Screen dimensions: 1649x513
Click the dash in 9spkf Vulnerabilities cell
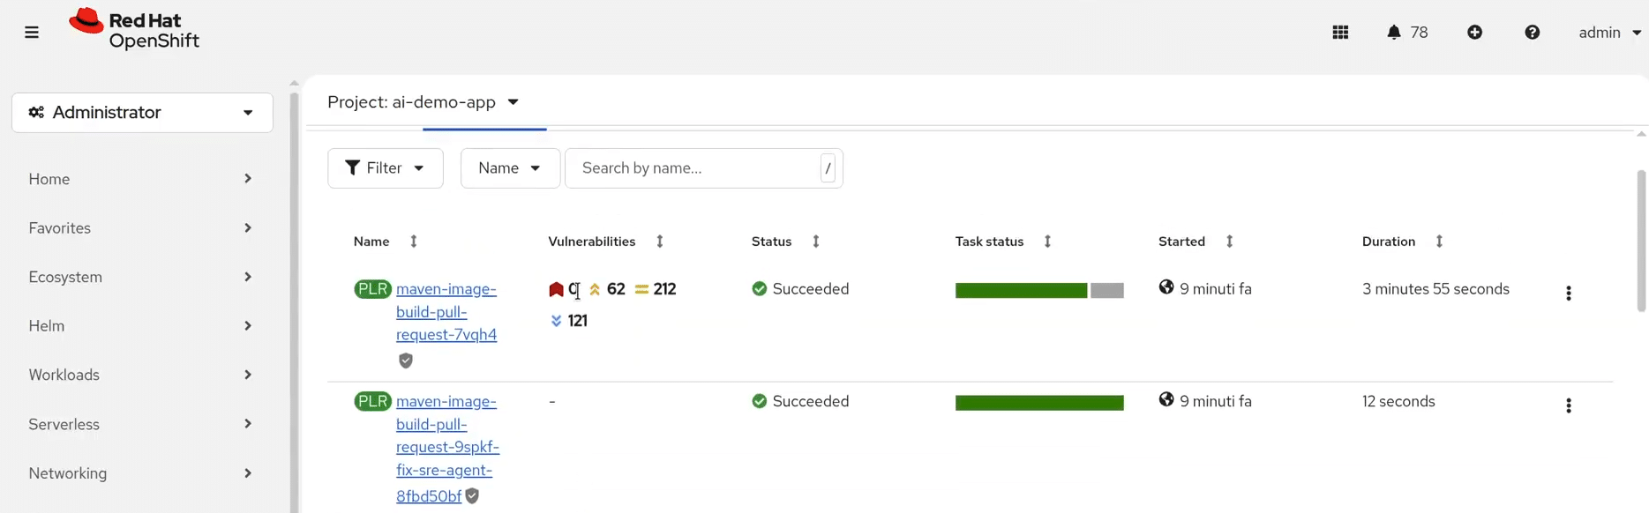pos(552,401)
